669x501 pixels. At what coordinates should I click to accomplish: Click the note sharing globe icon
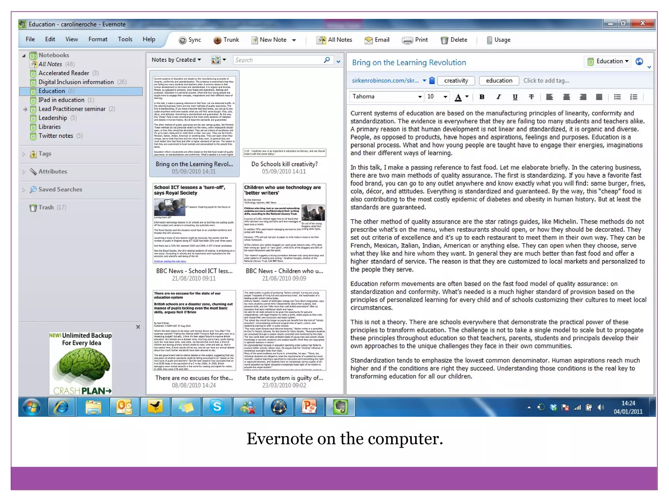(639, 61)
